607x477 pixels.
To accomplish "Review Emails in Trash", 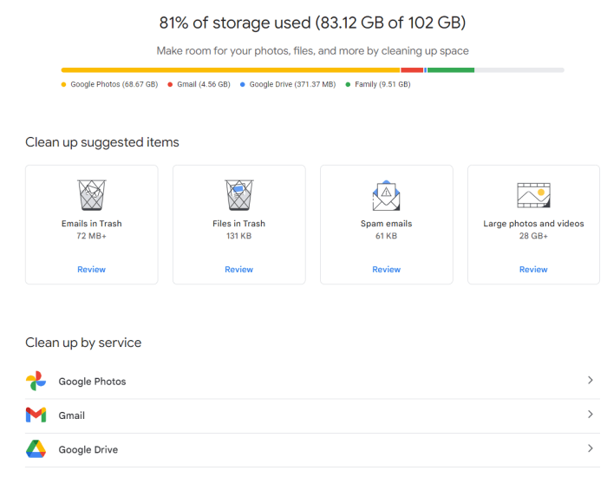I will pos(91,270).
